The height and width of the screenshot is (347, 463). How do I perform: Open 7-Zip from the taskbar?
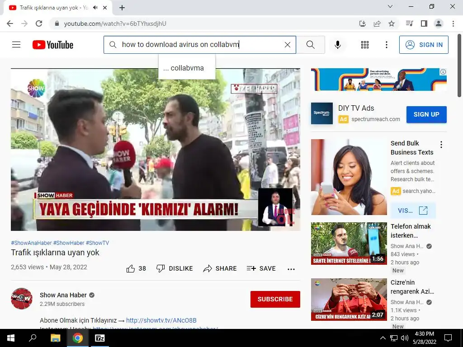point(99,338)
